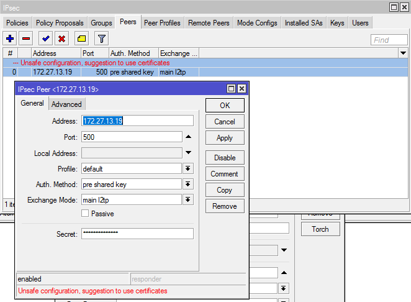Viewport: 411px width, 302px height.
Task: Maximize the IPsec Peer dialog
Action: pos(231,89)
